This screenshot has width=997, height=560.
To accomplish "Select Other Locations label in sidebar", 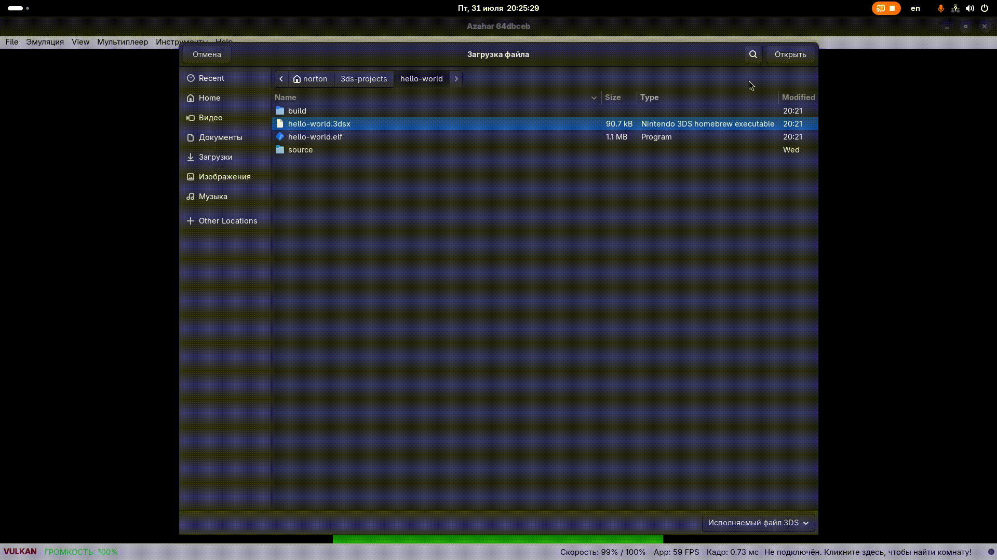I will pos(228,221).
